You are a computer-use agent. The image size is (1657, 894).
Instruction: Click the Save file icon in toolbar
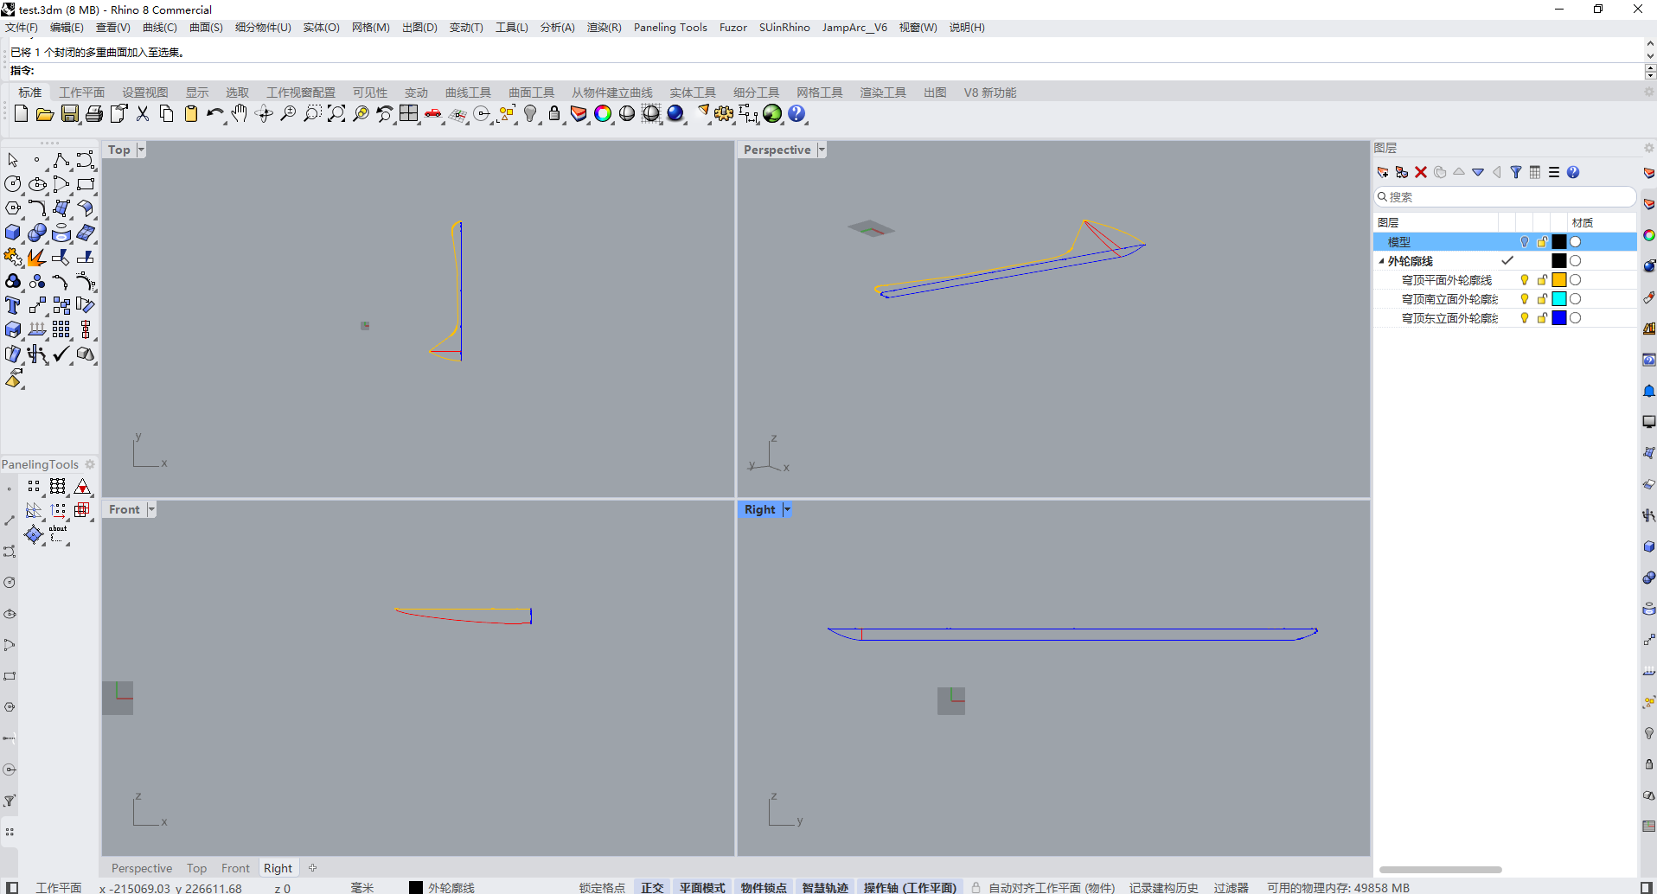click(70, 114)
